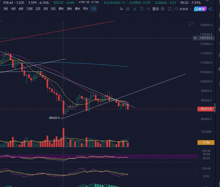Switch to 年K timeframe
220x187 pixels.
click(85, 8)
